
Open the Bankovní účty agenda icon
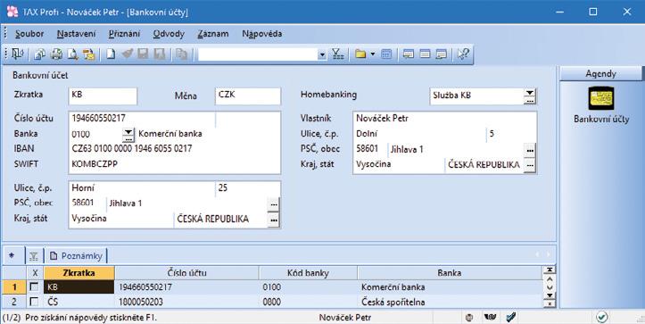click(x=601, y=98)
